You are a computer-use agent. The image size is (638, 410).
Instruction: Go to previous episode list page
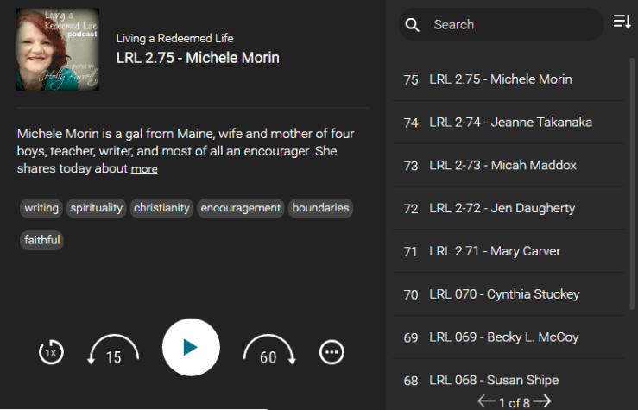pos(486,401)
